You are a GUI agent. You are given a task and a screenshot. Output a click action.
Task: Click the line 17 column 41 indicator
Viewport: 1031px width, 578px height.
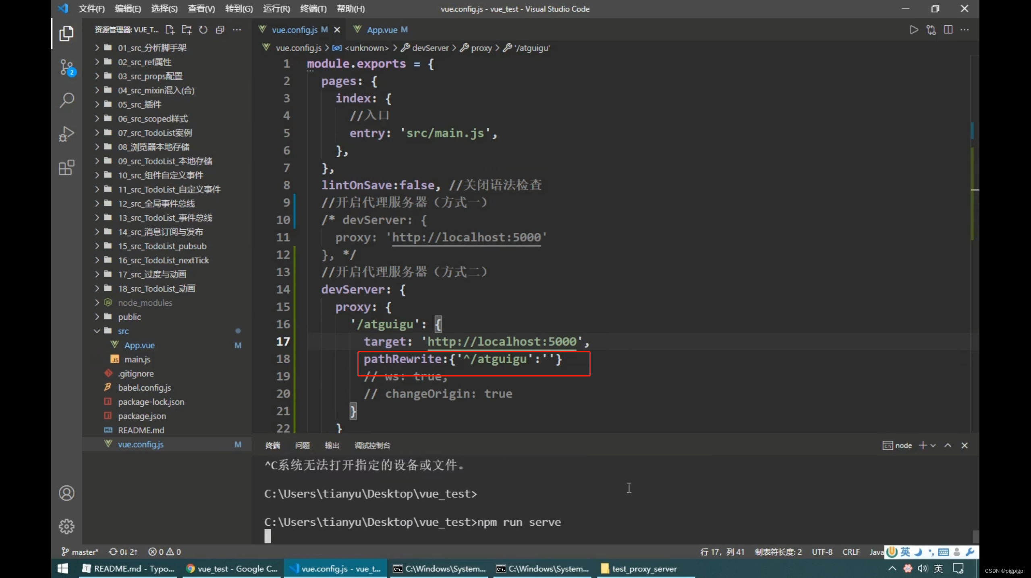click(x=722, y=552)
